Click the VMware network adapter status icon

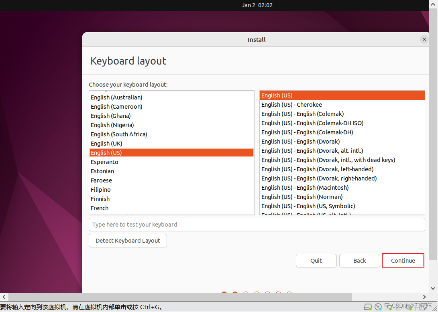pyautogui.click(x=388, y=307)
